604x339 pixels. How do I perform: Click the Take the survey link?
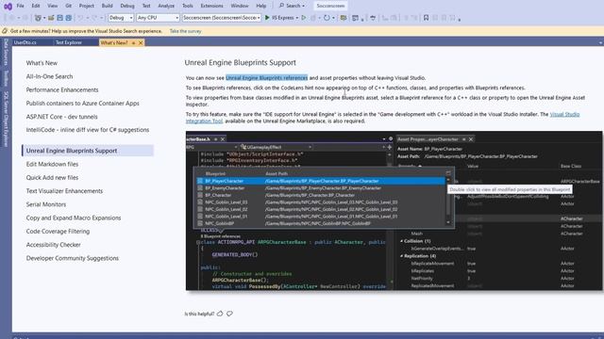(185, 31)
